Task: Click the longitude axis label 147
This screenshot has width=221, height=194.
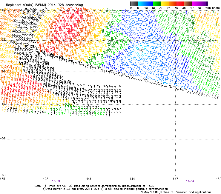Action: pyautogui.click(x=175, y=179)
